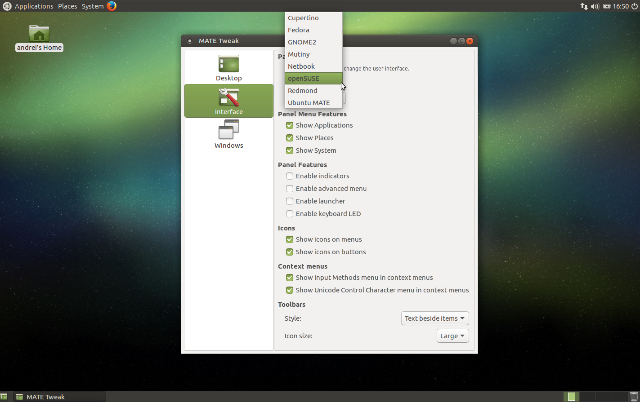Choose Cupertino panel layout

coord(313,18)
